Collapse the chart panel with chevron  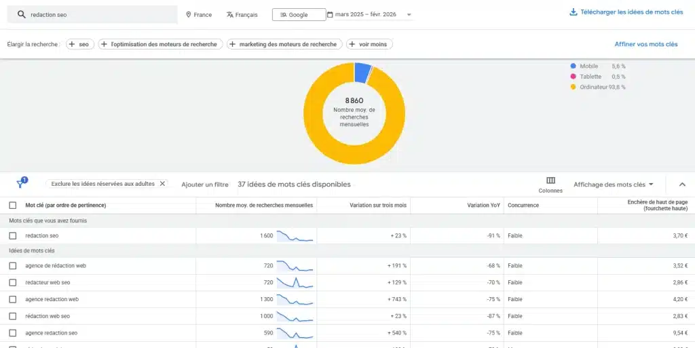coord(682,185)
